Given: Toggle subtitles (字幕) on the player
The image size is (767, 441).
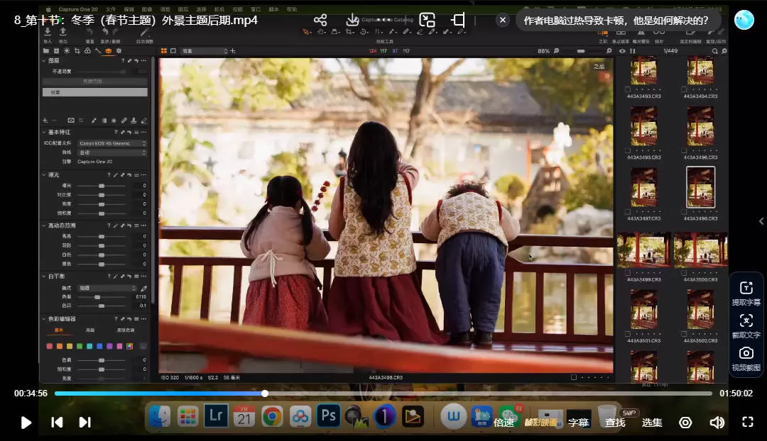Looking at the screenshot, I should (578, 423).
